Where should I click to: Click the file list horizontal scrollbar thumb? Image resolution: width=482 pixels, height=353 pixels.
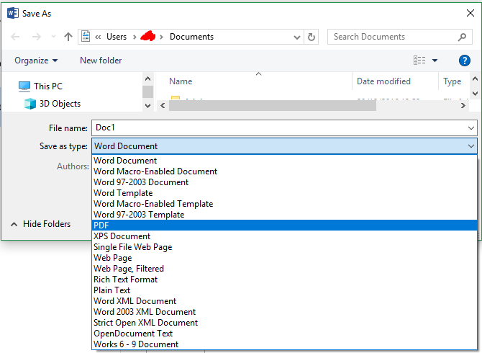(273, 106)
